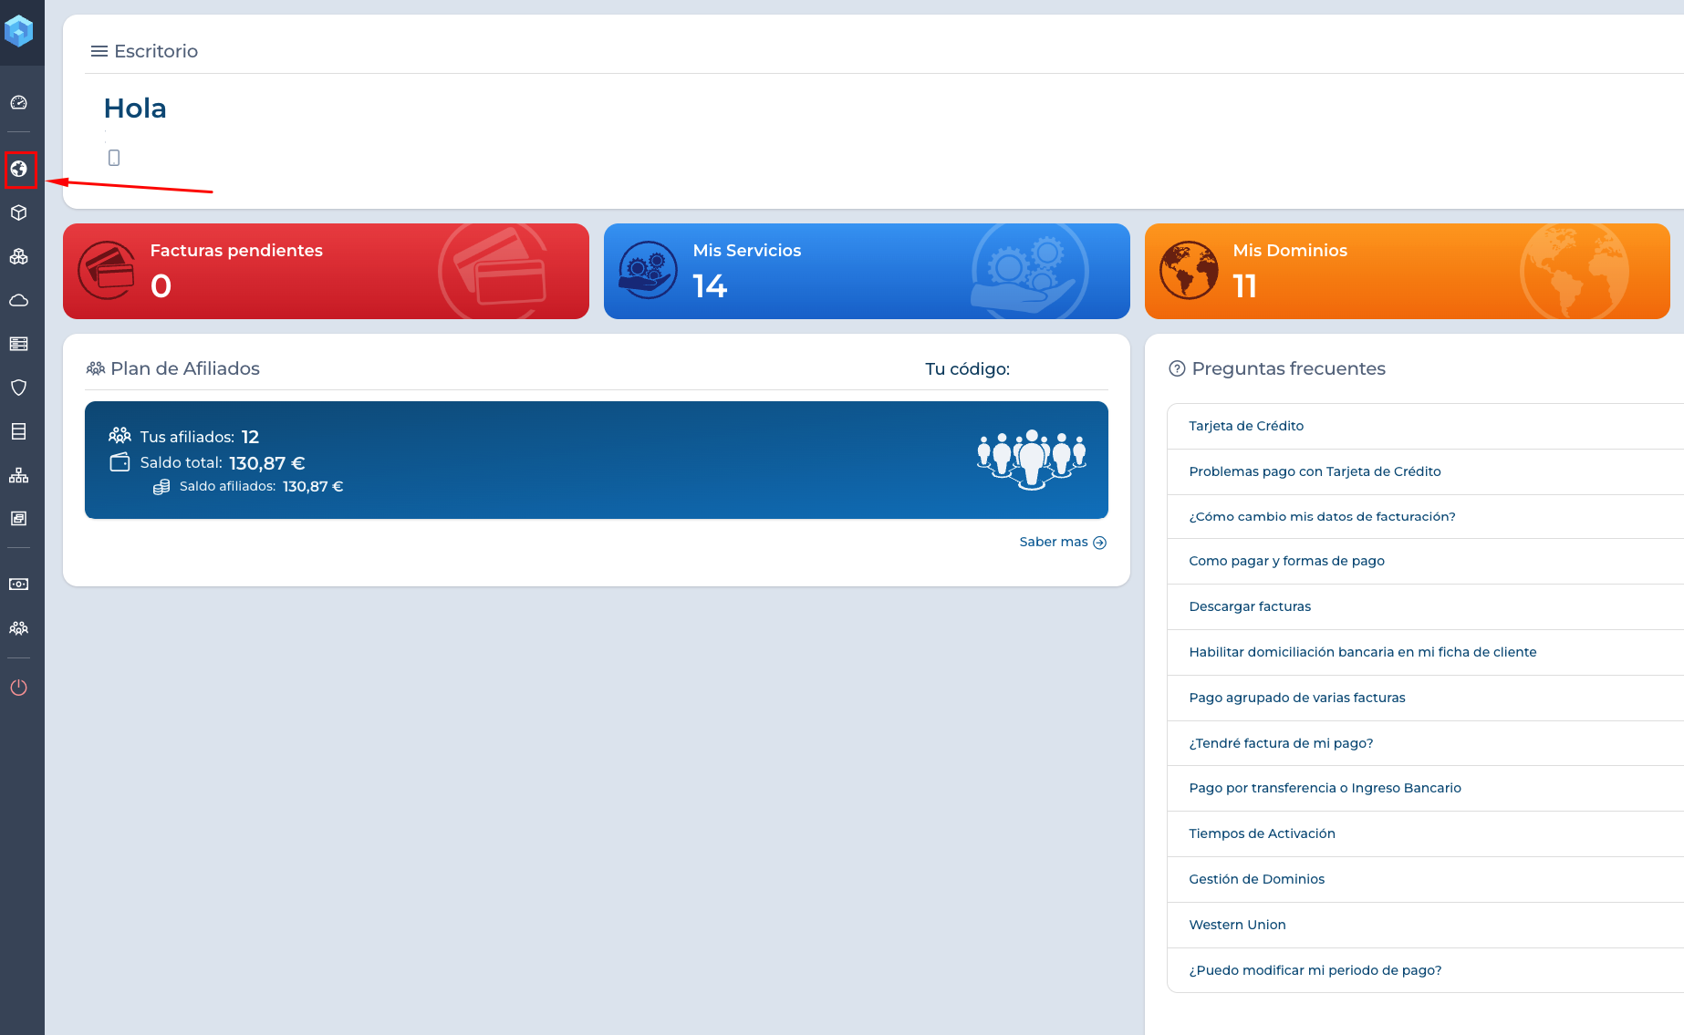Toggle the hamburger menu beside Escritorio
The image size is (1684, 1035).
click(x=99, y=51)
